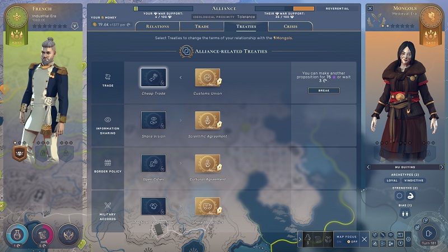This screenshot has width=448, height=252.
Task: Click the French orange skull badge
Action: pos(20,153)
